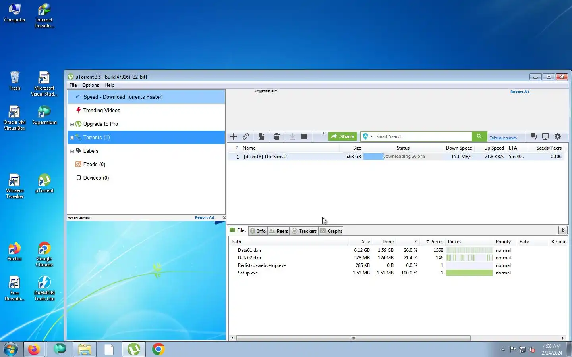The height and width of the screenshot is (357, 572).
Task: Close the sidebar advertisement with the X
Action: pyautogui.click(x=224, y=217)
